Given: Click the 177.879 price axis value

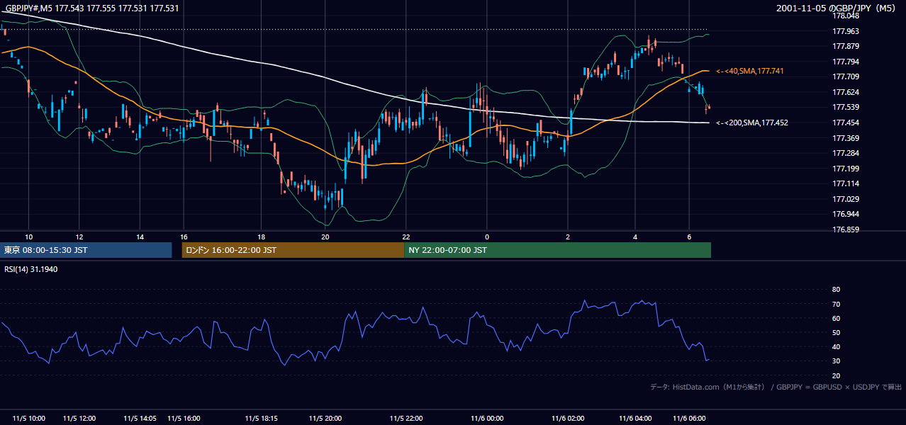Looking at the screenshot, I should pyautogui.click(x=846, y=47).
